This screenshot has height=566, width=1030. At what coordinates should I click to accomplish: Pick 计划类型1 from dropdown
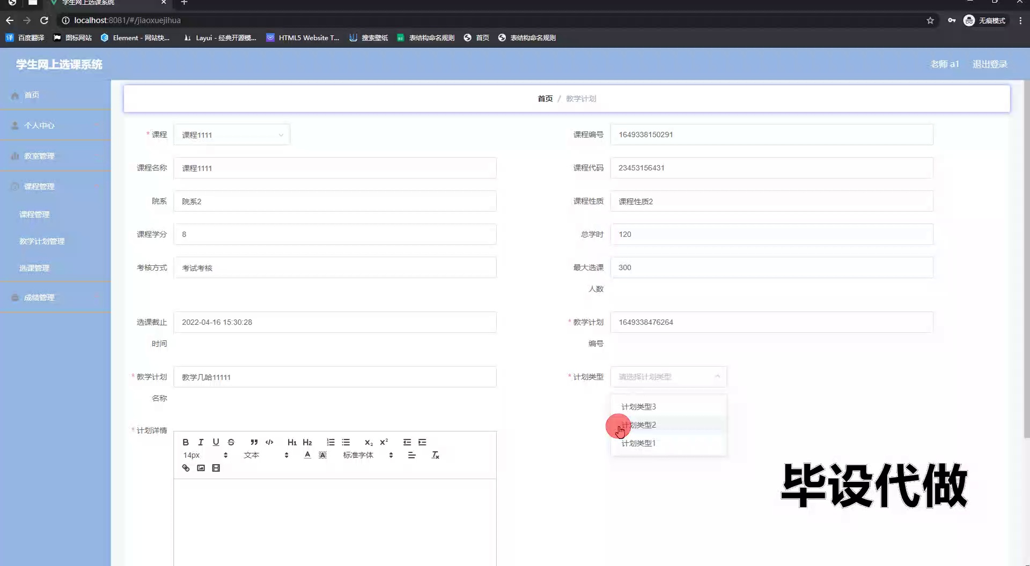[x=668, y=443]
